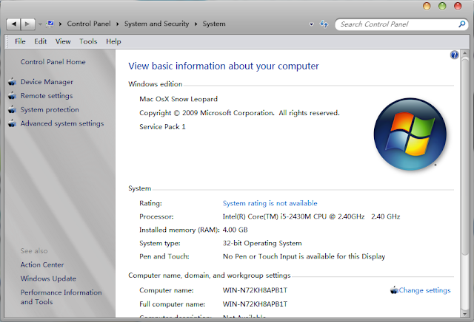The height and width of the screenshot is (322, 474).
Task: Click the shield icon beside Remote settings
Action: pyautogui.click(x=12, y=95)
